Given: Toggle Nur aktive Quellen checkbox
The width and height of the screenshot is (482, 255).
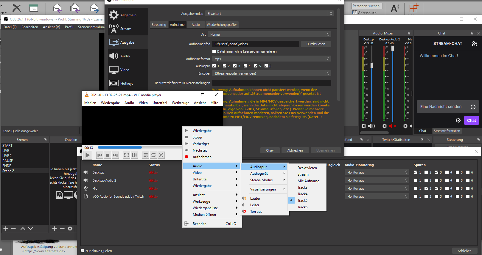Looking at the screenshot, I should [83, 251].
